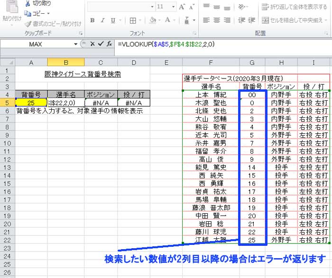Click the Increase Indent icon
Image resolution: width=332 pixels, height=278 pixels.
click(252, 20)
